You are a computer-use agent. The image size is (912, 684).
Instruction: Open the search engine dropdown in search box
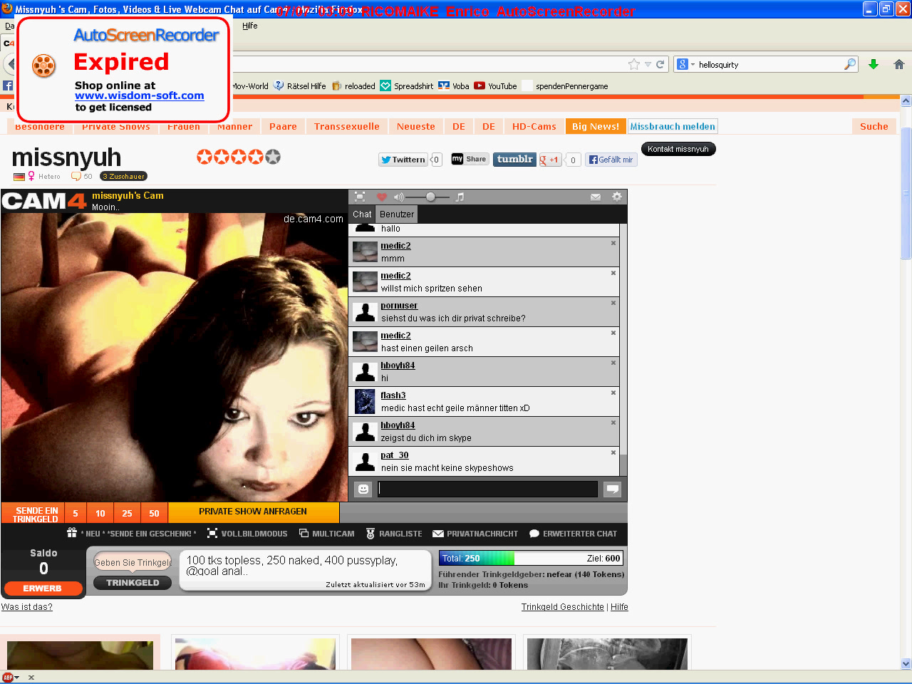click(x=685, y=65)
